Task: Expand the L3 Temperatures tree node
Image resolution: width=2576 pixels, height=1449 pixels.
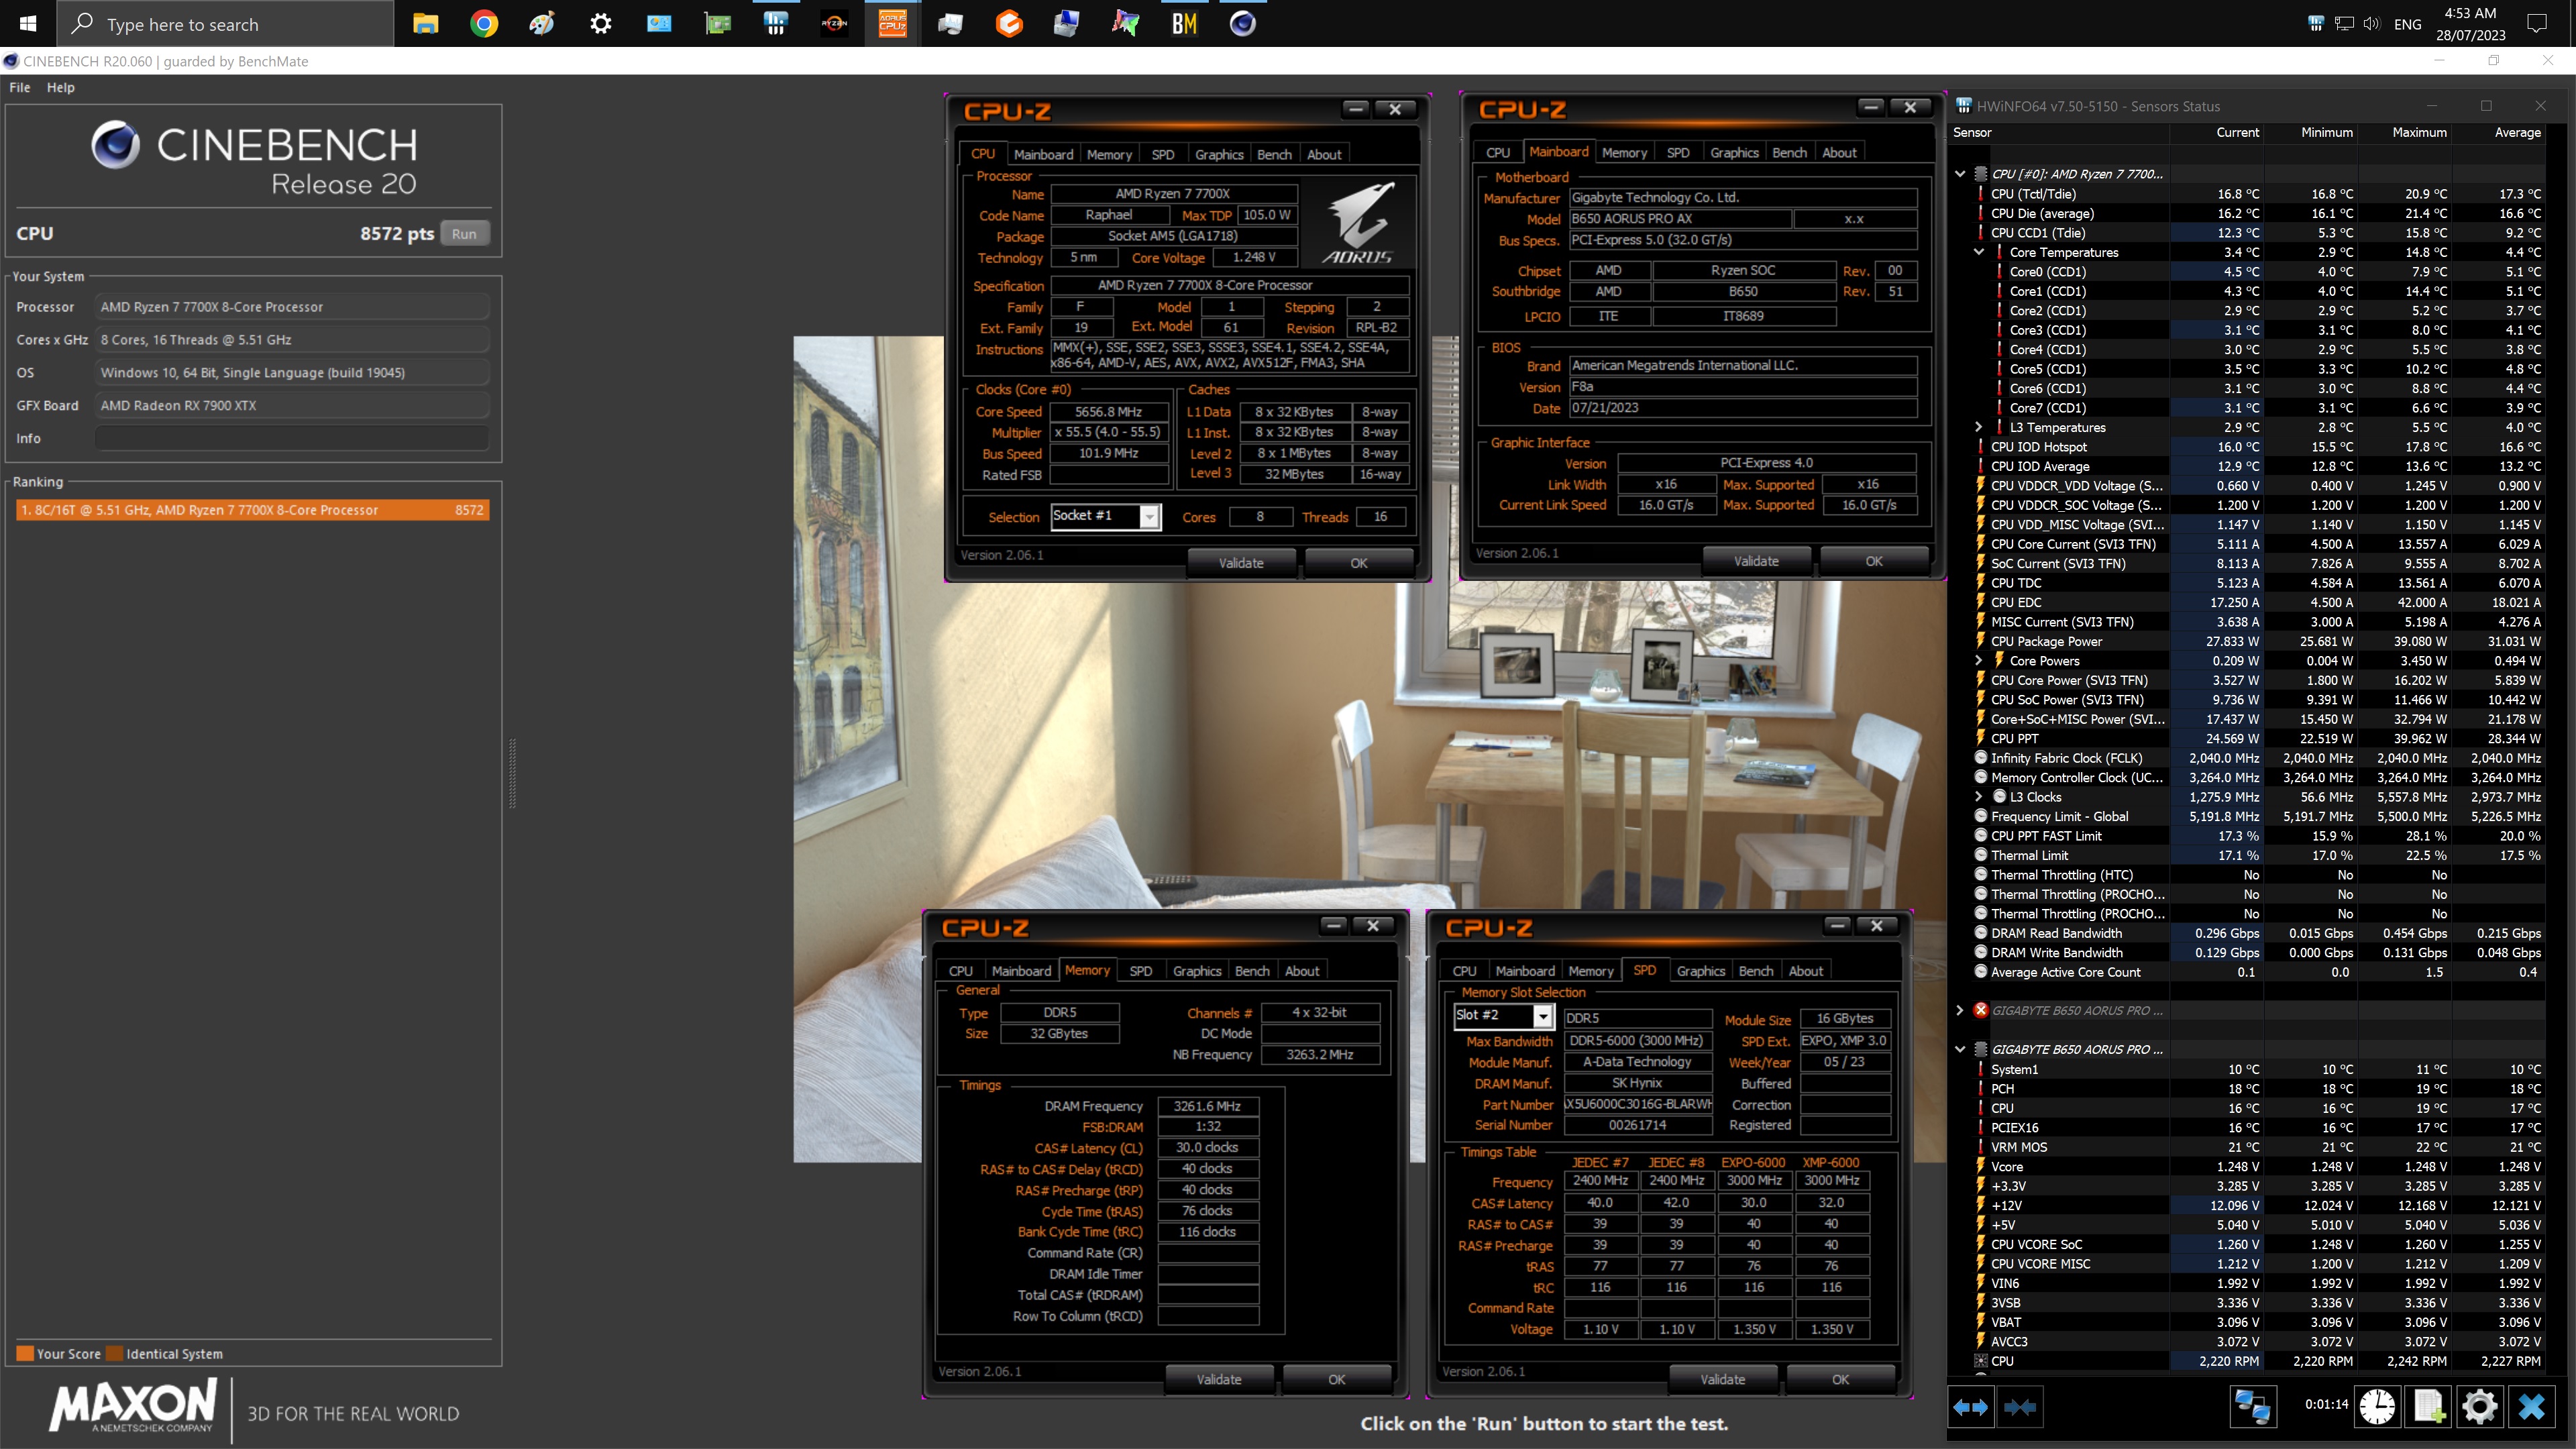Action: [1979, 427]
